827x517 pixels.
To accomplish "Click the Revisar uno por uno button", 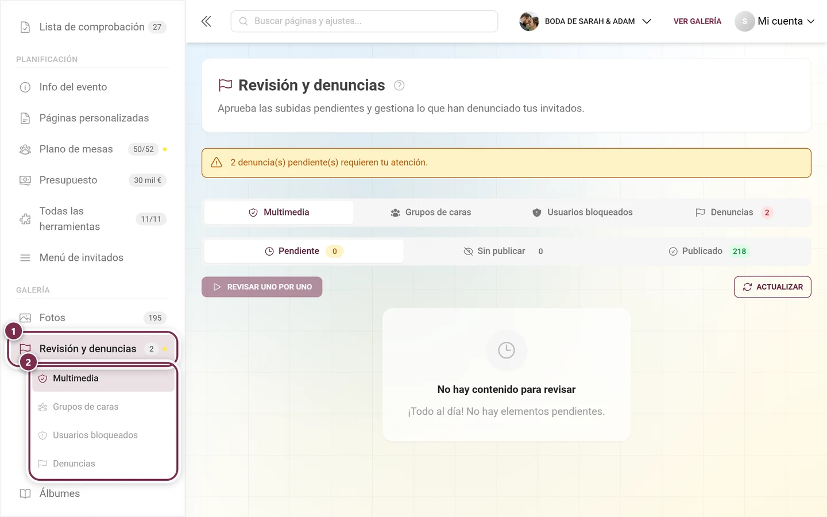I will pos(262,287).
